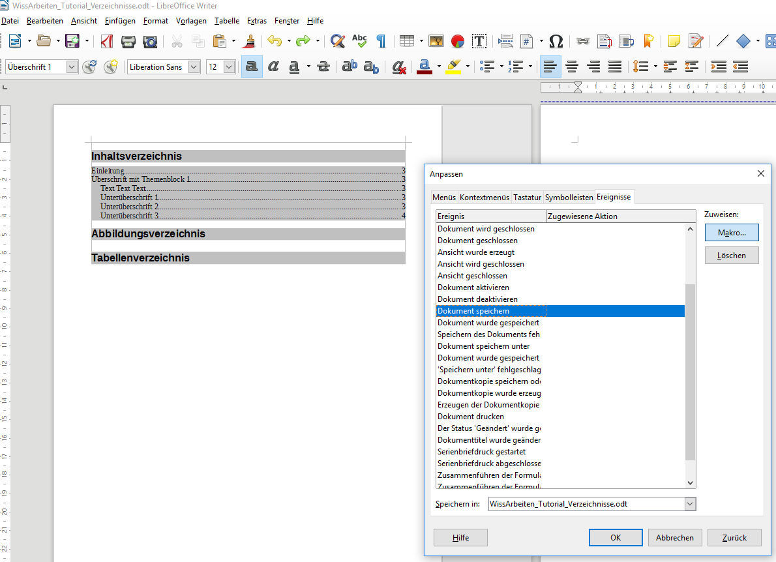
Task: Open the paragraph style dropdown (Überschrift 1)
Action: pyautogui.click(x=72, y=67)
